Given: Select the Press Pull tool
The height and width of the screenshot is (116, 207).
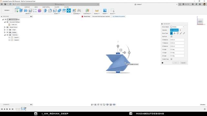Looking at the screenshot, I should click(45, 11).
